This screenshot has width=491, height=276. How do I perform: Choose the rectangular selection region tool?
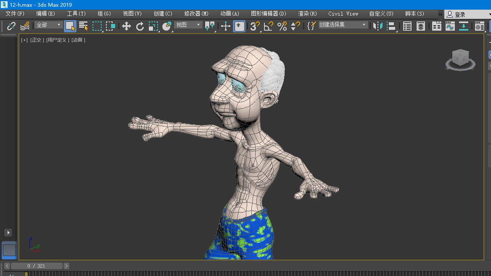(97, 26)
